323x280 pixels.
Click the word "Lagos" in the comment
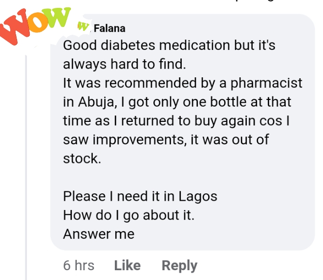tap(197, 196)
